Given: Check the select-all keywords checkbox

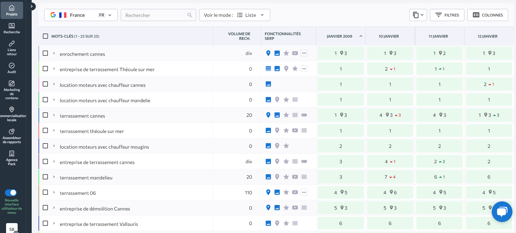Looking at the screenshot, I should tap(45, 36).
